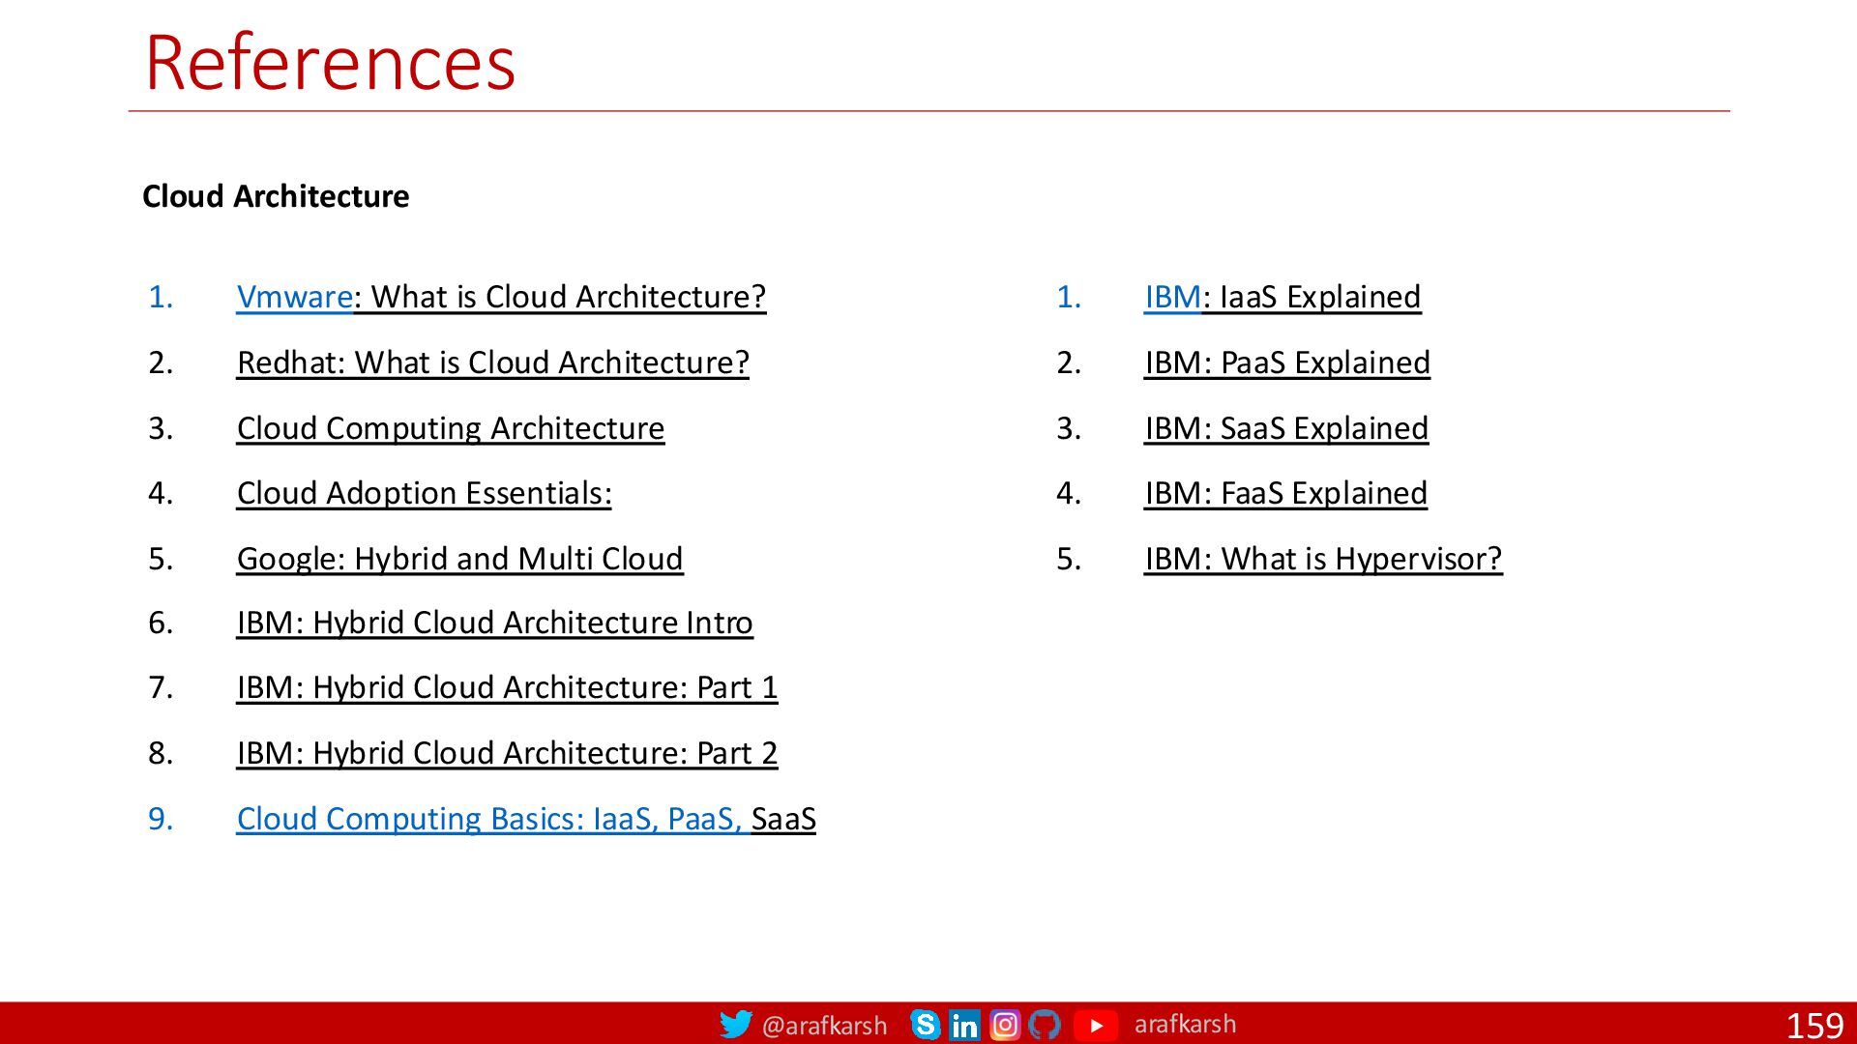Click the @arafkarsh Twitter handle text
Viewport: 1857px width, 1044px height.
coord(824,1026)
